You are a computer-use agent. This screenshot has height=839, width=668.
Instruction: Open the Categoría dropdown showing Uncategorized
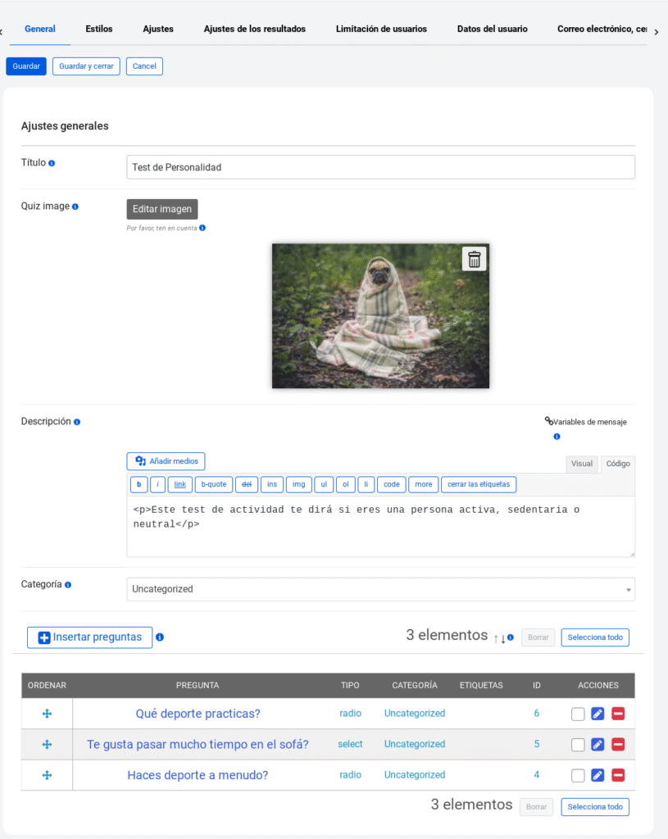point(380,589)
